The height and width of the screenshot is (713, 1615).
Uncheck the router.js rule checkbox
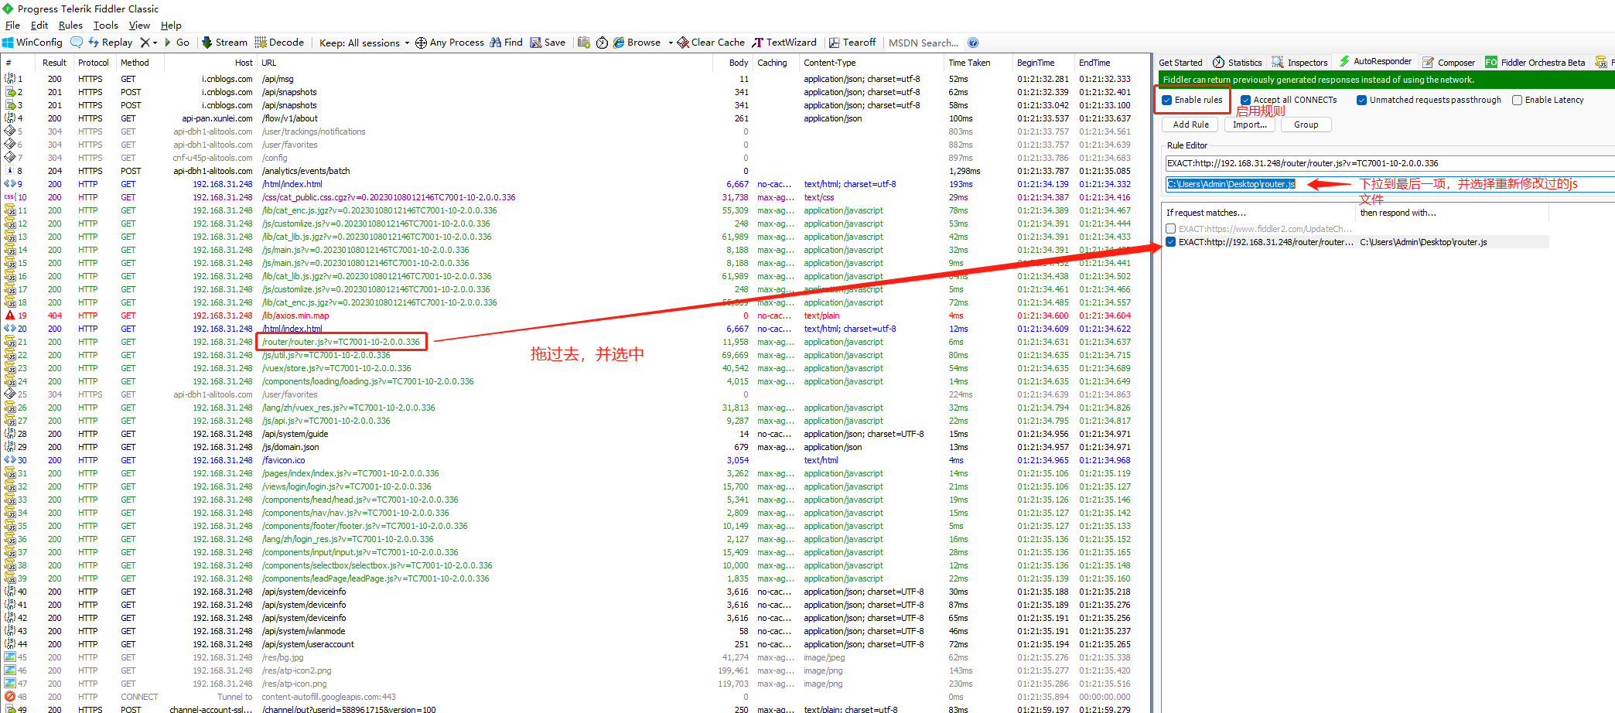pyautogui.click(x=1171, y=242)
